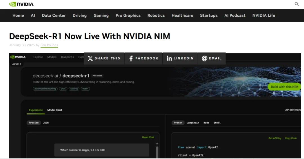This screenshot has height=159, width=304.
Task: Share the article on Facebook
Action: click(x=144, y=58)
